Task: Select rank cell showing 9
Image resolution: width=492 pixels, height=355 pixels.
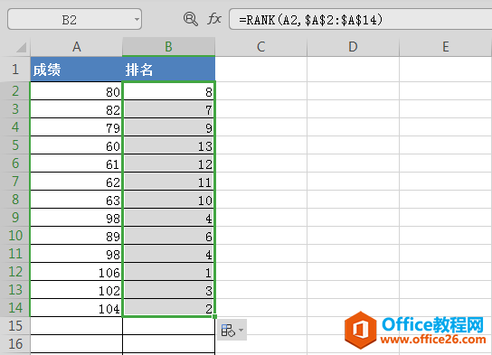Action: [x=168, y=127]
